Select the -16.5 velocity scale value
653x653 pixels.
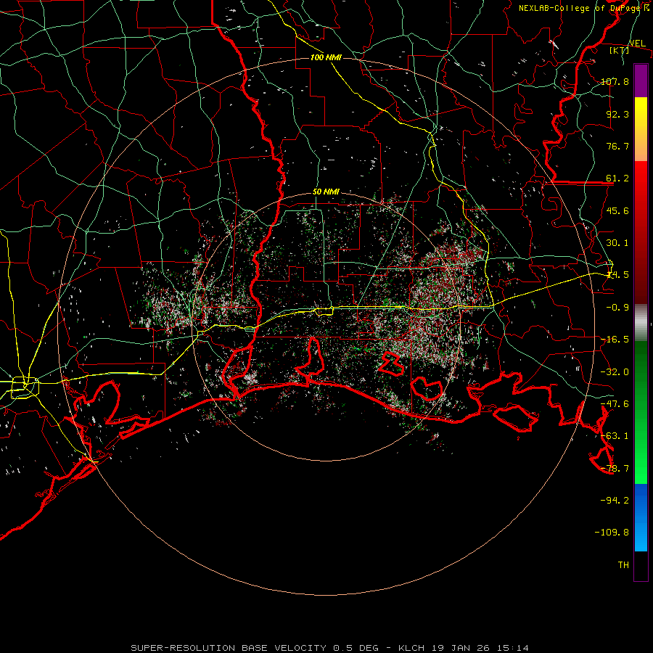(x=615, y=340)
